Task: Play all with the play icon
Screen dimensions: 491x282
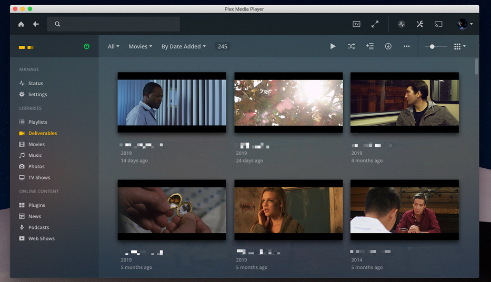Action: (333, 46)
